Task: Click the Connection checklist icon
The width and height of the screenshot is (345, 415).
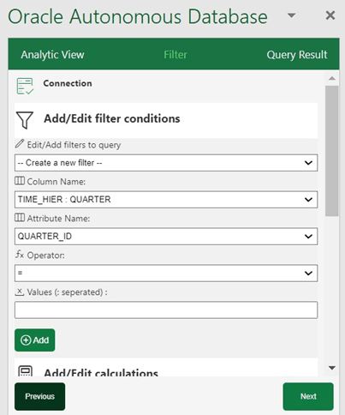Action: (x=25, y=87)
